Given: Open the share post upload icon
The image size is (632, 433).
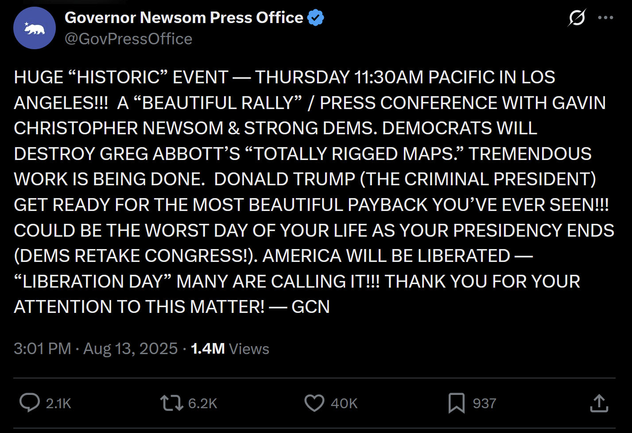Looking at the screenshot, I should (x=599, y=403).
